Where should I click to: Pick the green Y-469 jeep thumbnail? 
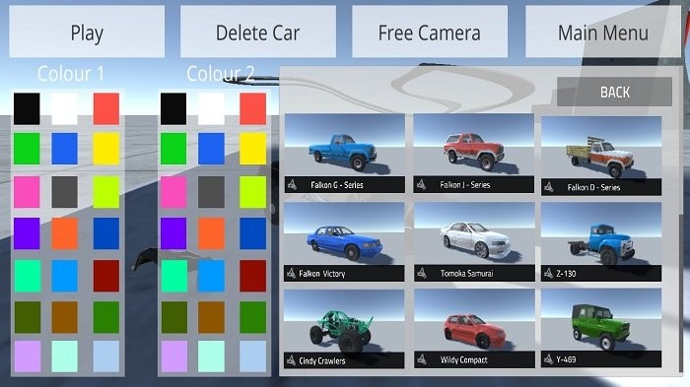tap(601, 328)
